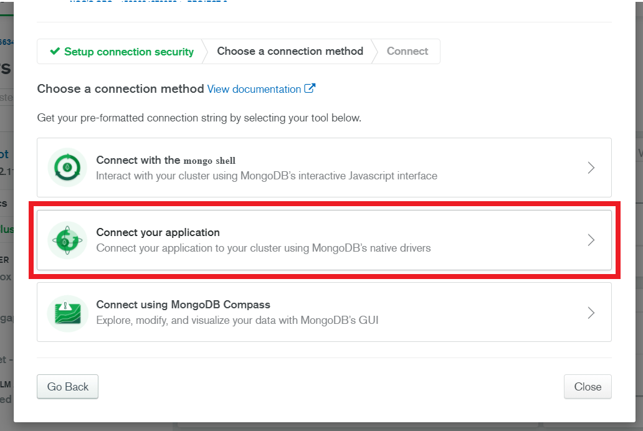This screenshot has width=643, height=431.
Task: Click the 'interactive Javascript interface' description
Action: (x=267, y=176)
